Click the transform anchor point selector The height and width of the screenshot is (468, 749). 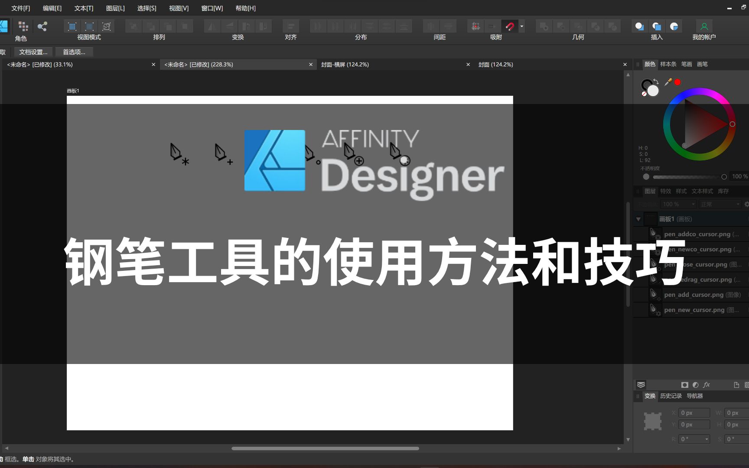tap(652, 421)
